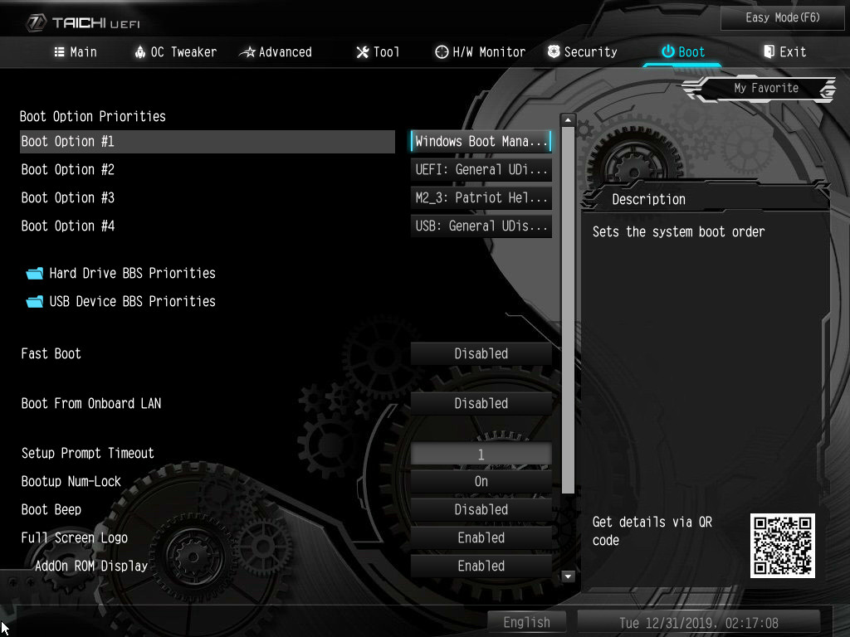Open the My Favorite page

765,89
